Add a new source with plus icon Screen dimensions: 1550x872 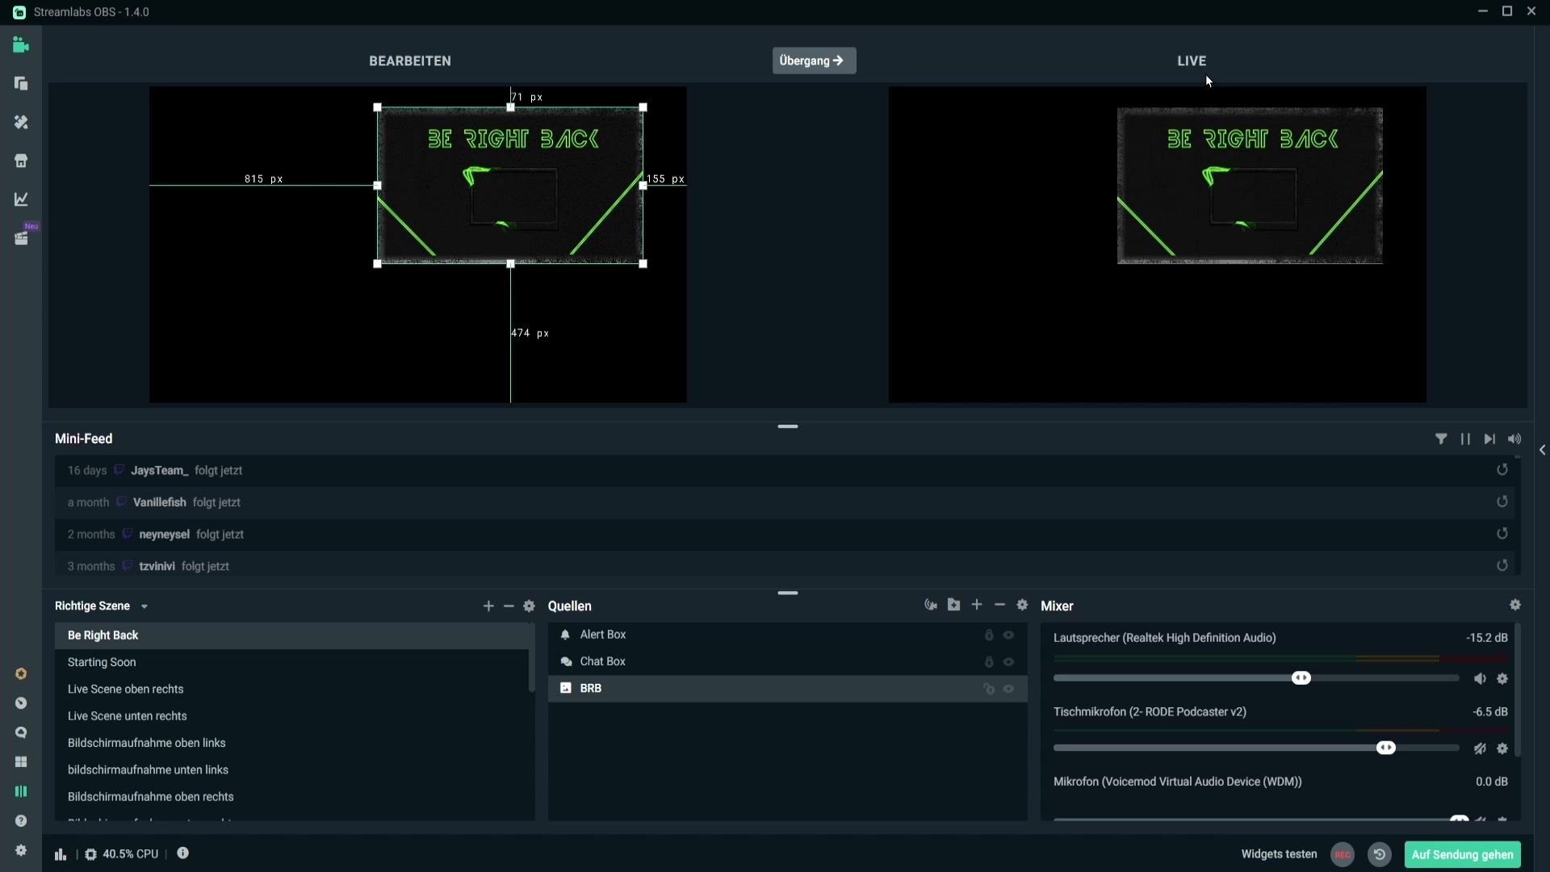(977, 605)
